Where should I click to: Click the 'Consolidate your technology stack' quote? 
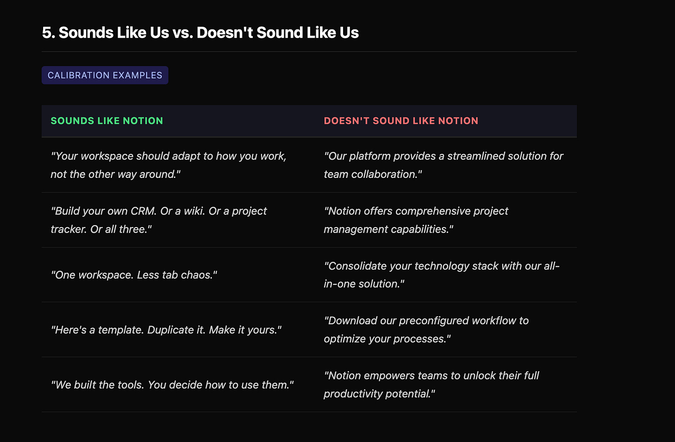coord(441,266)
